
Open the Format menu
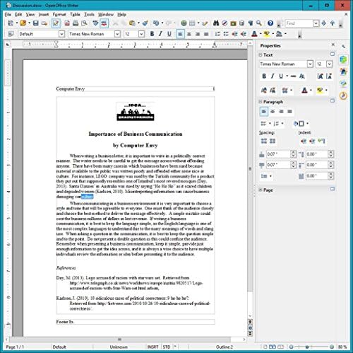59,14
